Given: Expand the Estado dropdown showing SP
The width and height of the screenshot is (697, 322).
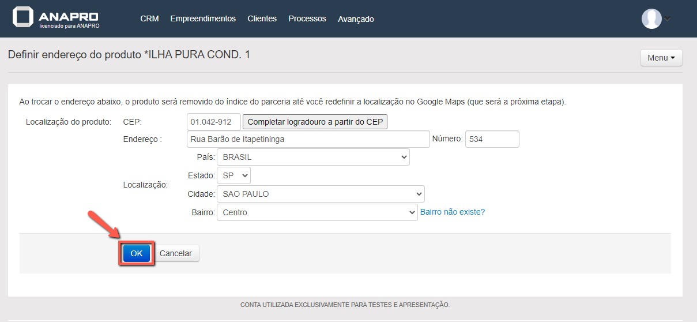Looking at the screenshot, I should pos(233,175).
